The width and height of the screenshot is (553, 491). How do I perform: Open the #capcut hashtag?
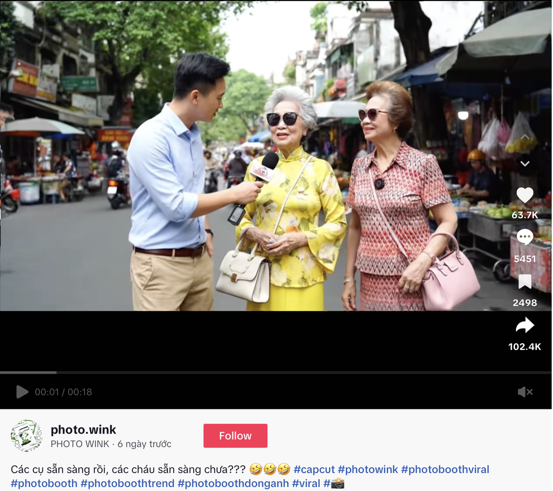314,469
